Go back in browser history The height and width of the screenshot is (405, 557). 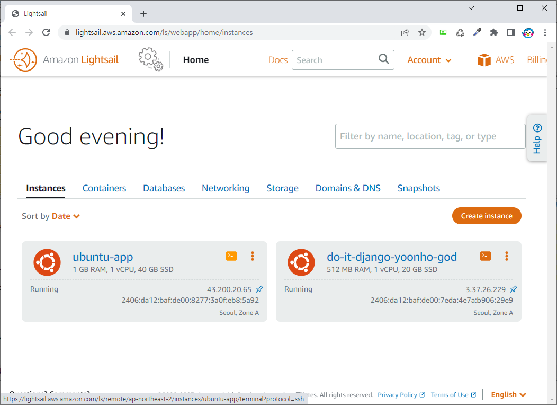[12, 32]
